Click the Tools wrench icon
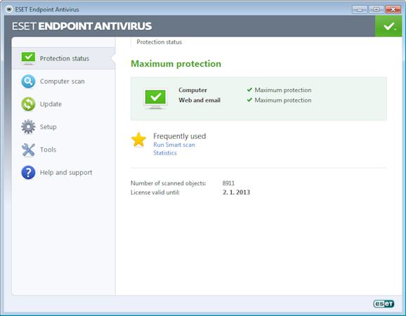Image resolution: width=406 pixels, height=316 pixels. coord(28,150)
